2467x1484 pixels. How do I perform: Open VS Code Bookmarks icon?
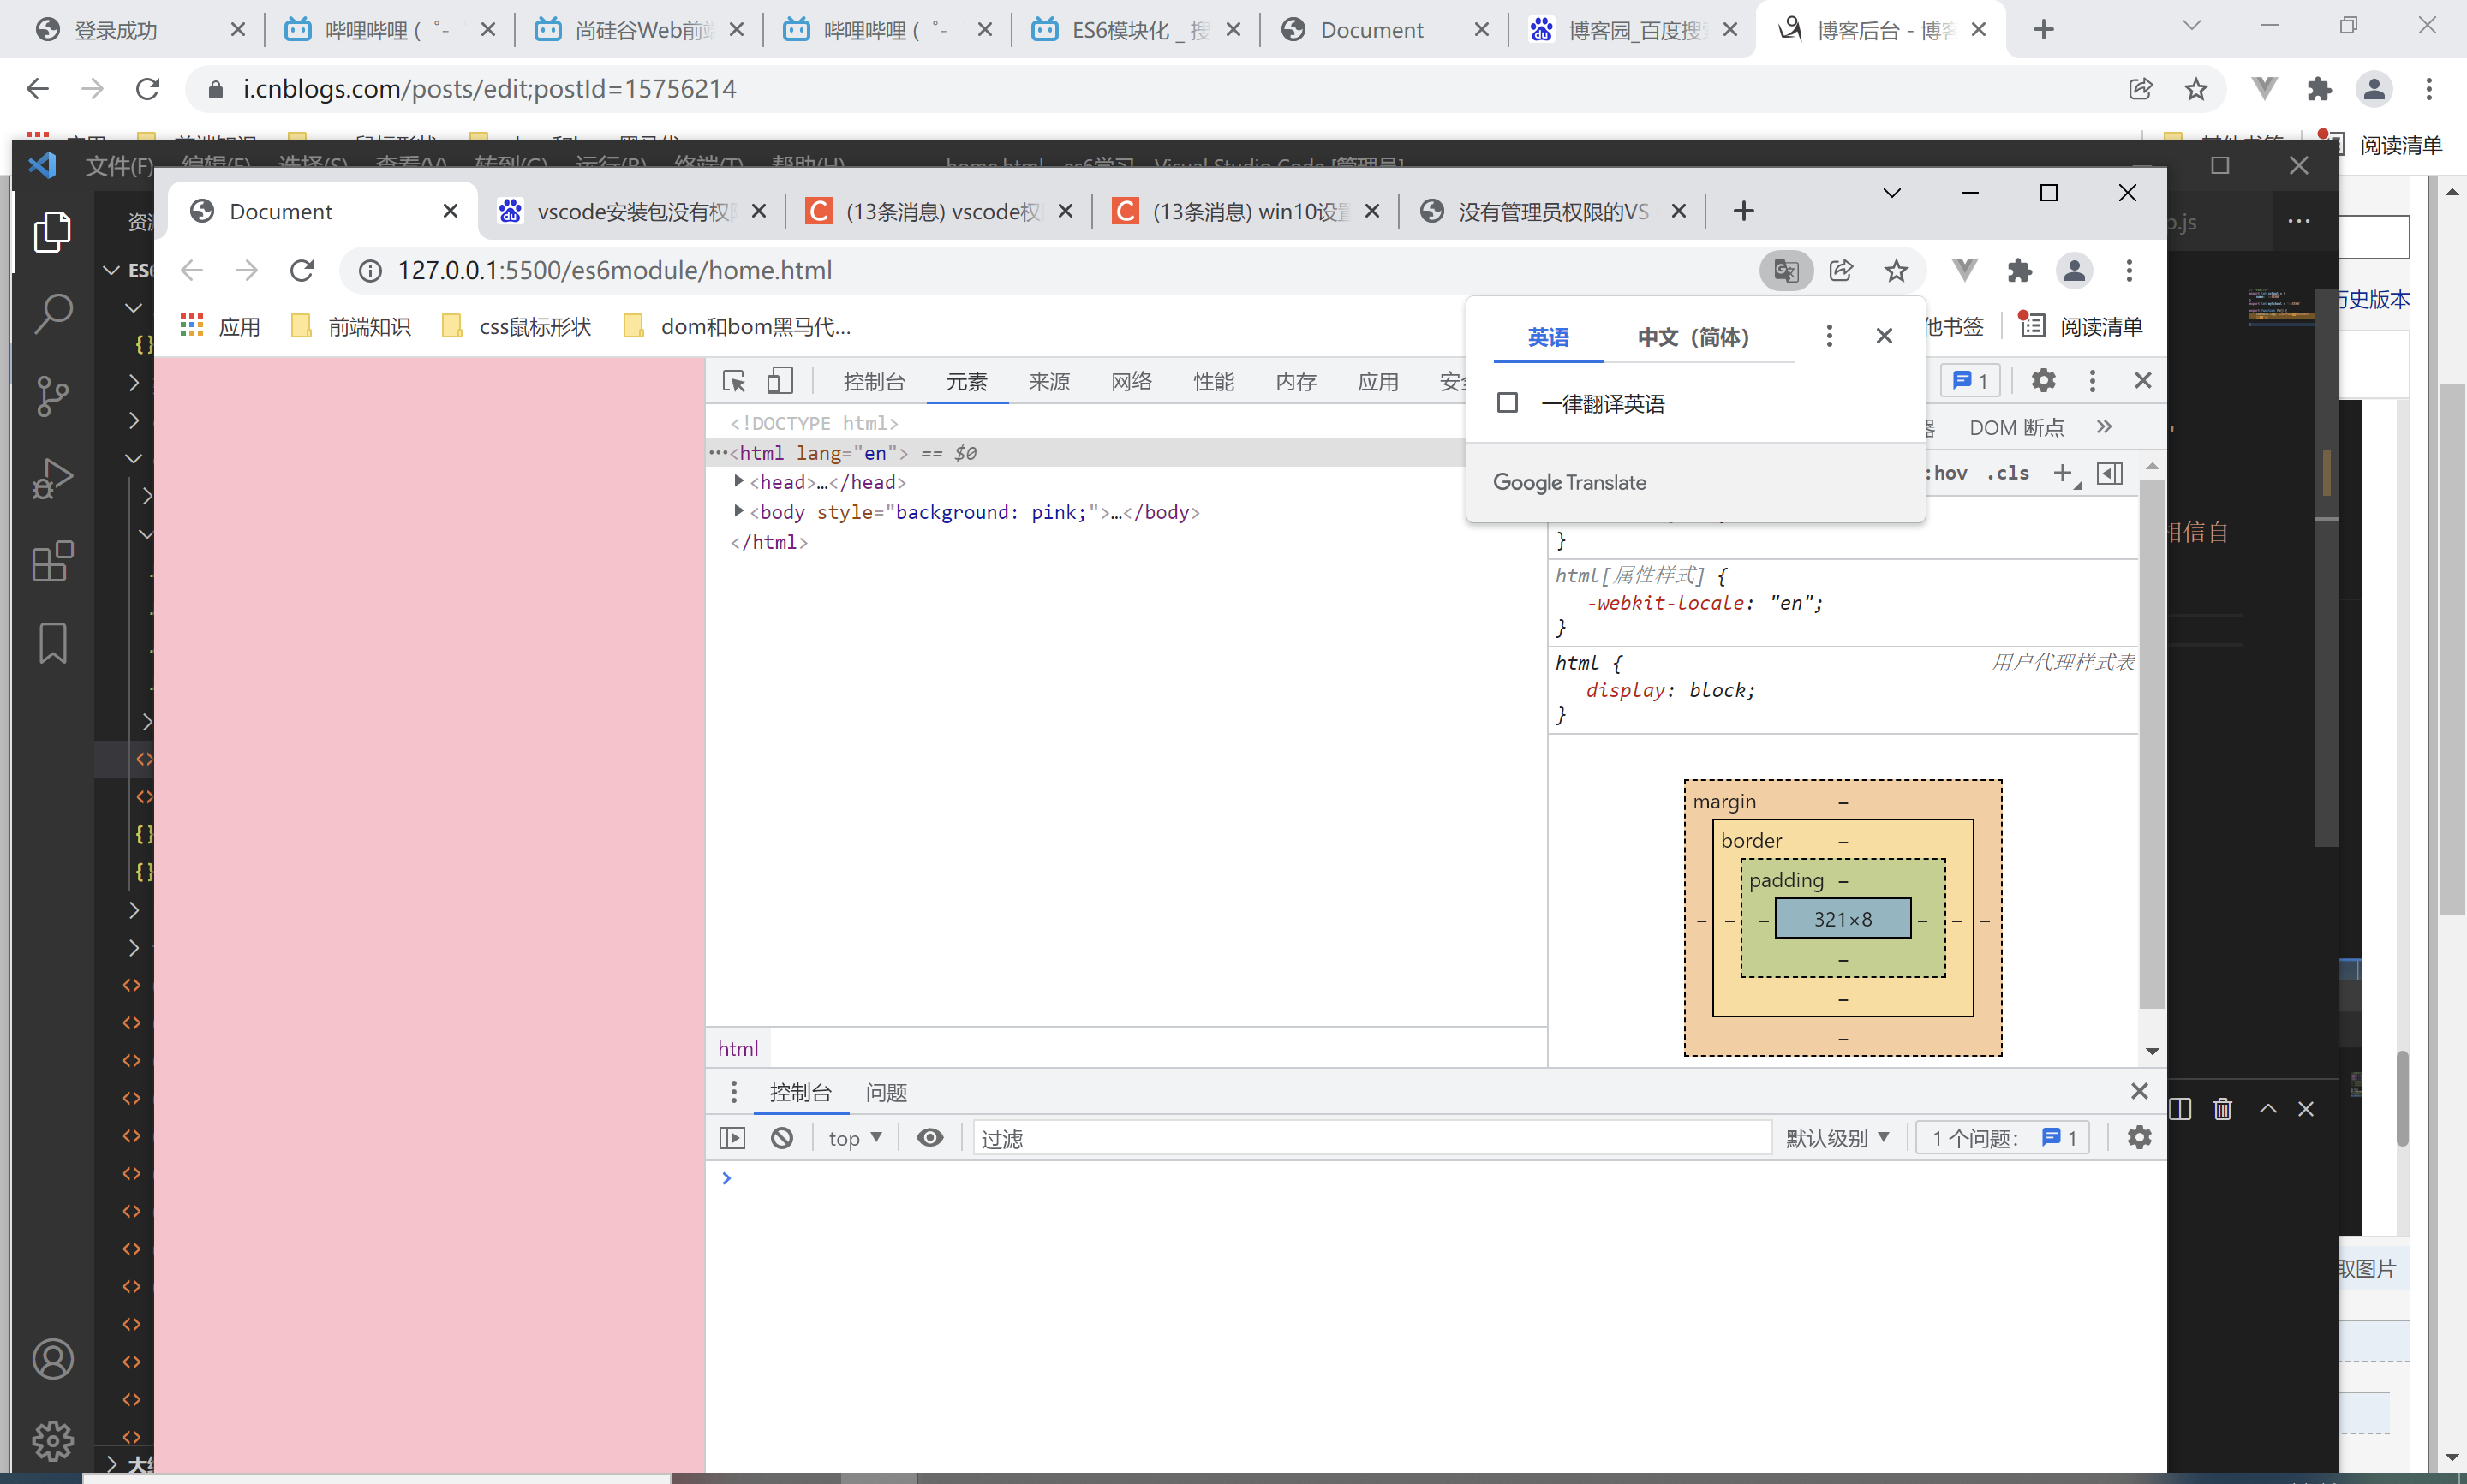[52, 643]
